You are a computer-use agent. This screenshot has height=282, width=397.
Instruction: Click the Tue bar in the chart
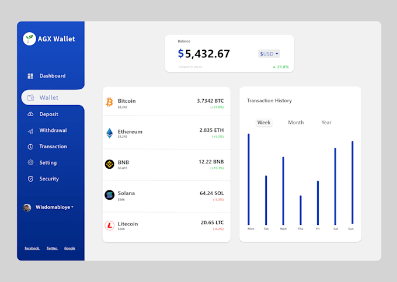(266, 200)
